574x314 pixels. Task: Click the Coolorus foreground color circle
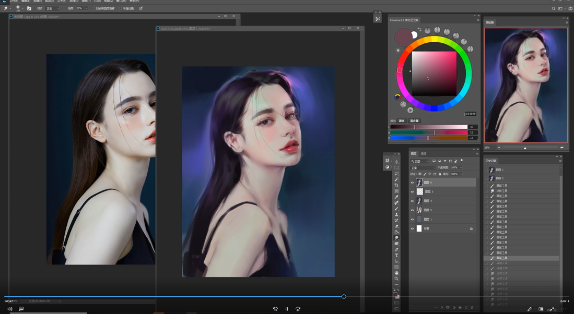click(x=403, y=37)
